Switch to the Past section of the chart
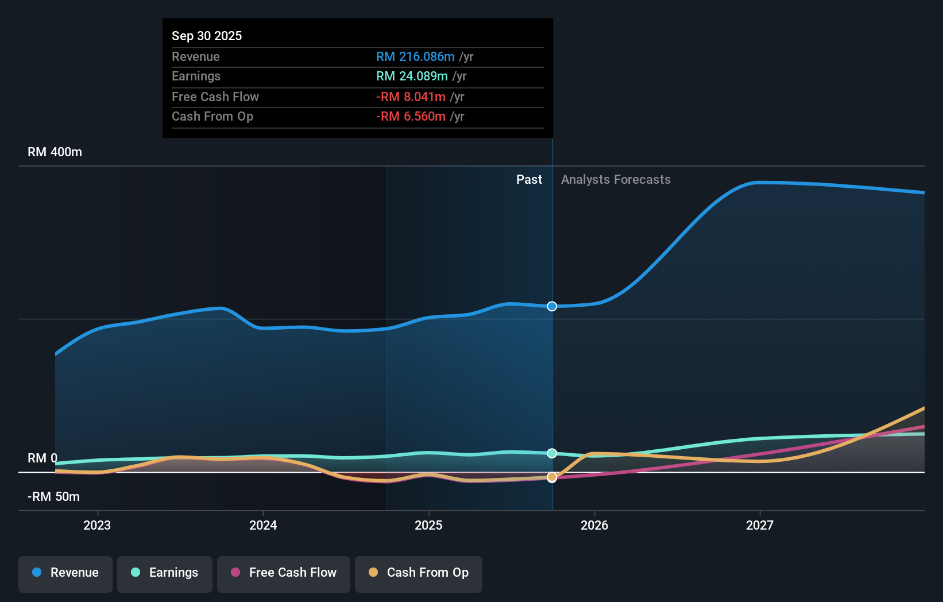Image resolution: width=943 pixels, height=602 pixels. pyautogui.click(x=529, y=179)
